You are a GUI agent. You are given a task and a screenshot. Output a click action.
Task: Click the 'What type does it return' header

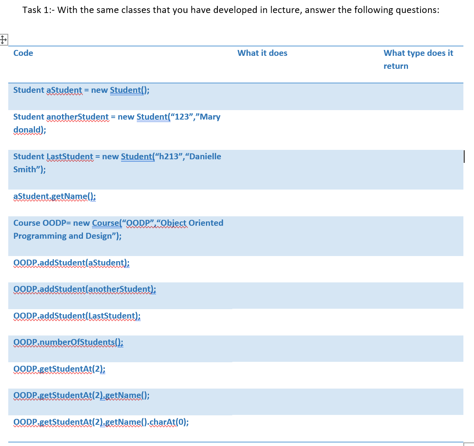coord(418,59)
